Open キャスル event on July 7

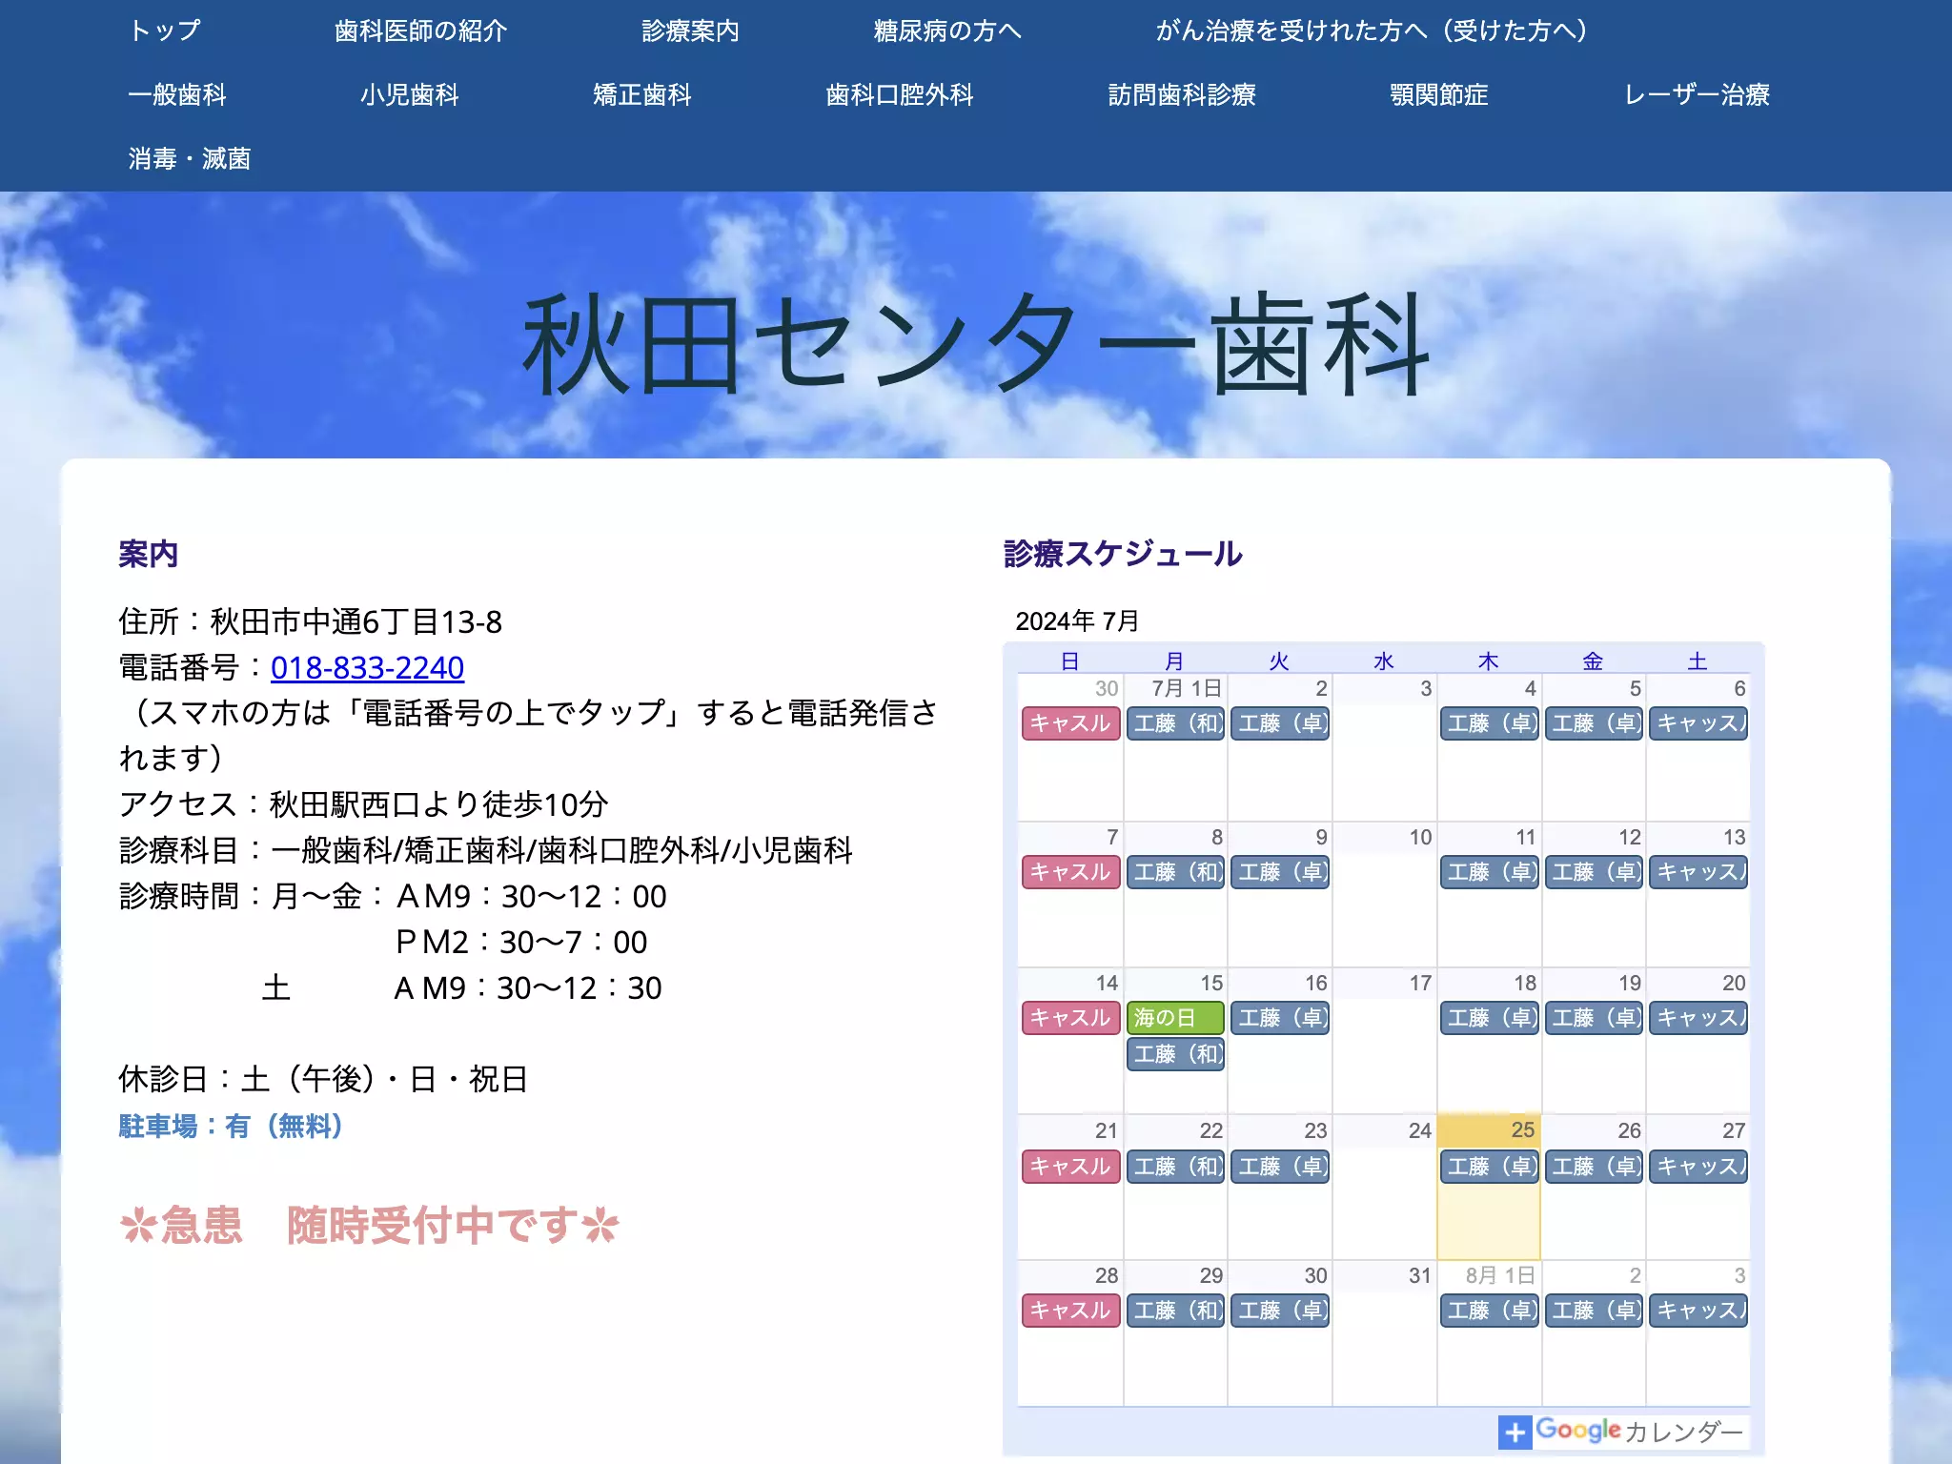click(1070, 872)
